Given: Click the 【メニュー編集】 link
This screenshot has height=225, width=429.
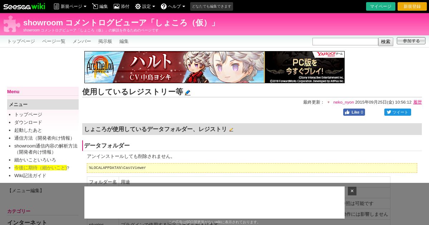Looking at the screenshot, I should point(26,191).
